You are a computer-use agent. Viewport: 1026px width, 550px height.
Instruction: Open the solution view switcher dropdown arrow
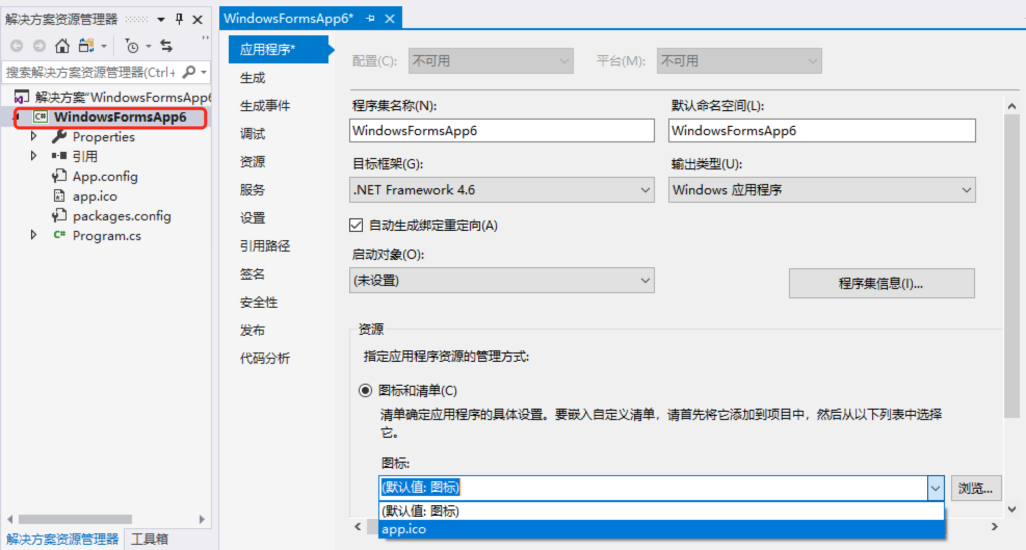tap(104, 46)
